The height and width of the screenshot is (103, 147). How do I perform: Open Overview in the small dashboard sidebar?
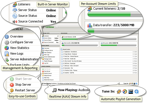click(x=47, y=48)
